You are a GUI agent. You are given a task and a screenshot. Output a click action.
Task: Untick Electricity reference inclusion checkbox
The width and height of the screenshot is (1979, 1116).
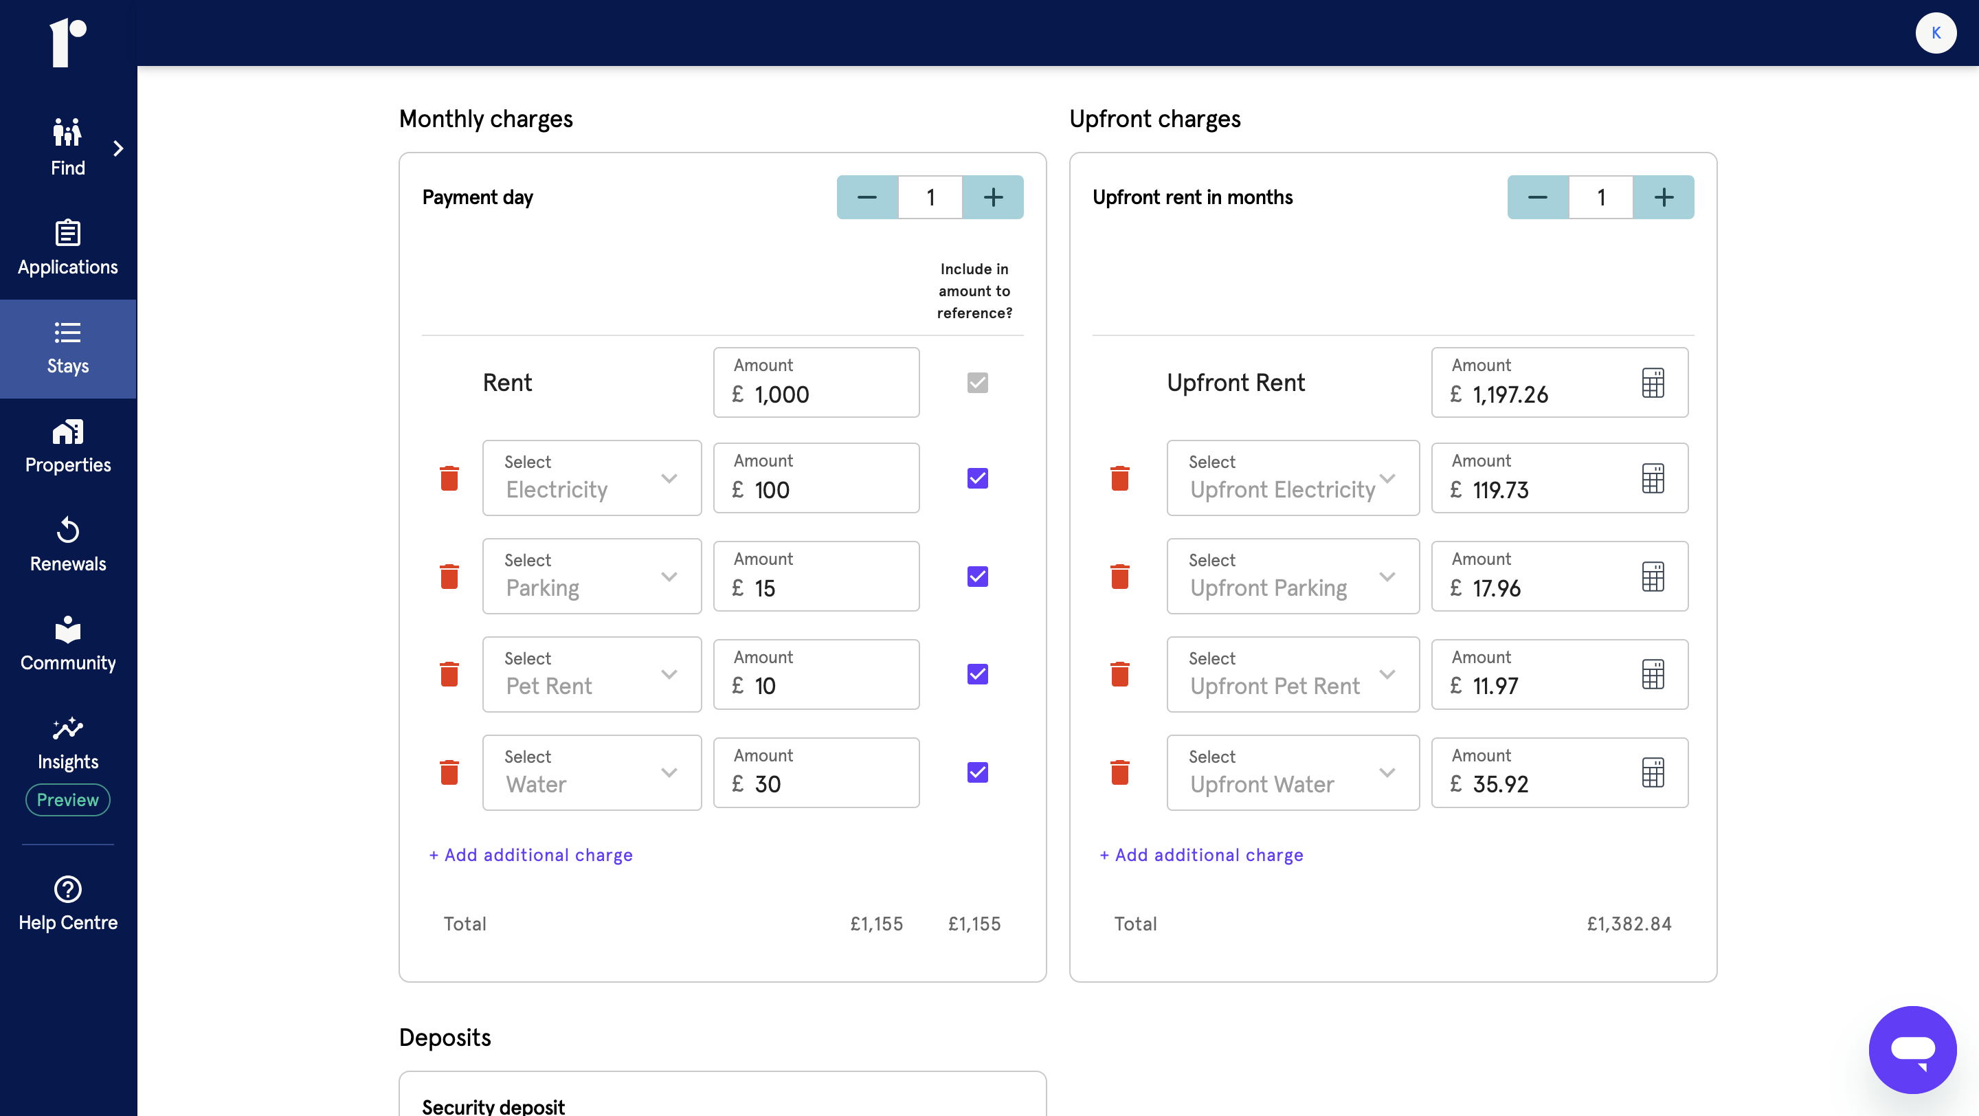coord(977,478)
